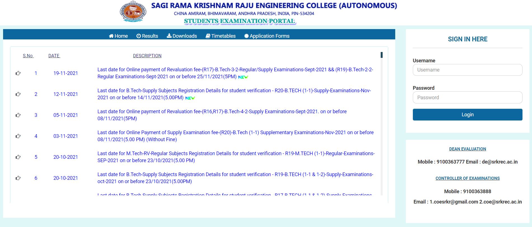532x227 pixels.
Task: Open the Downloads menu item
Action: tap(182, 36)
